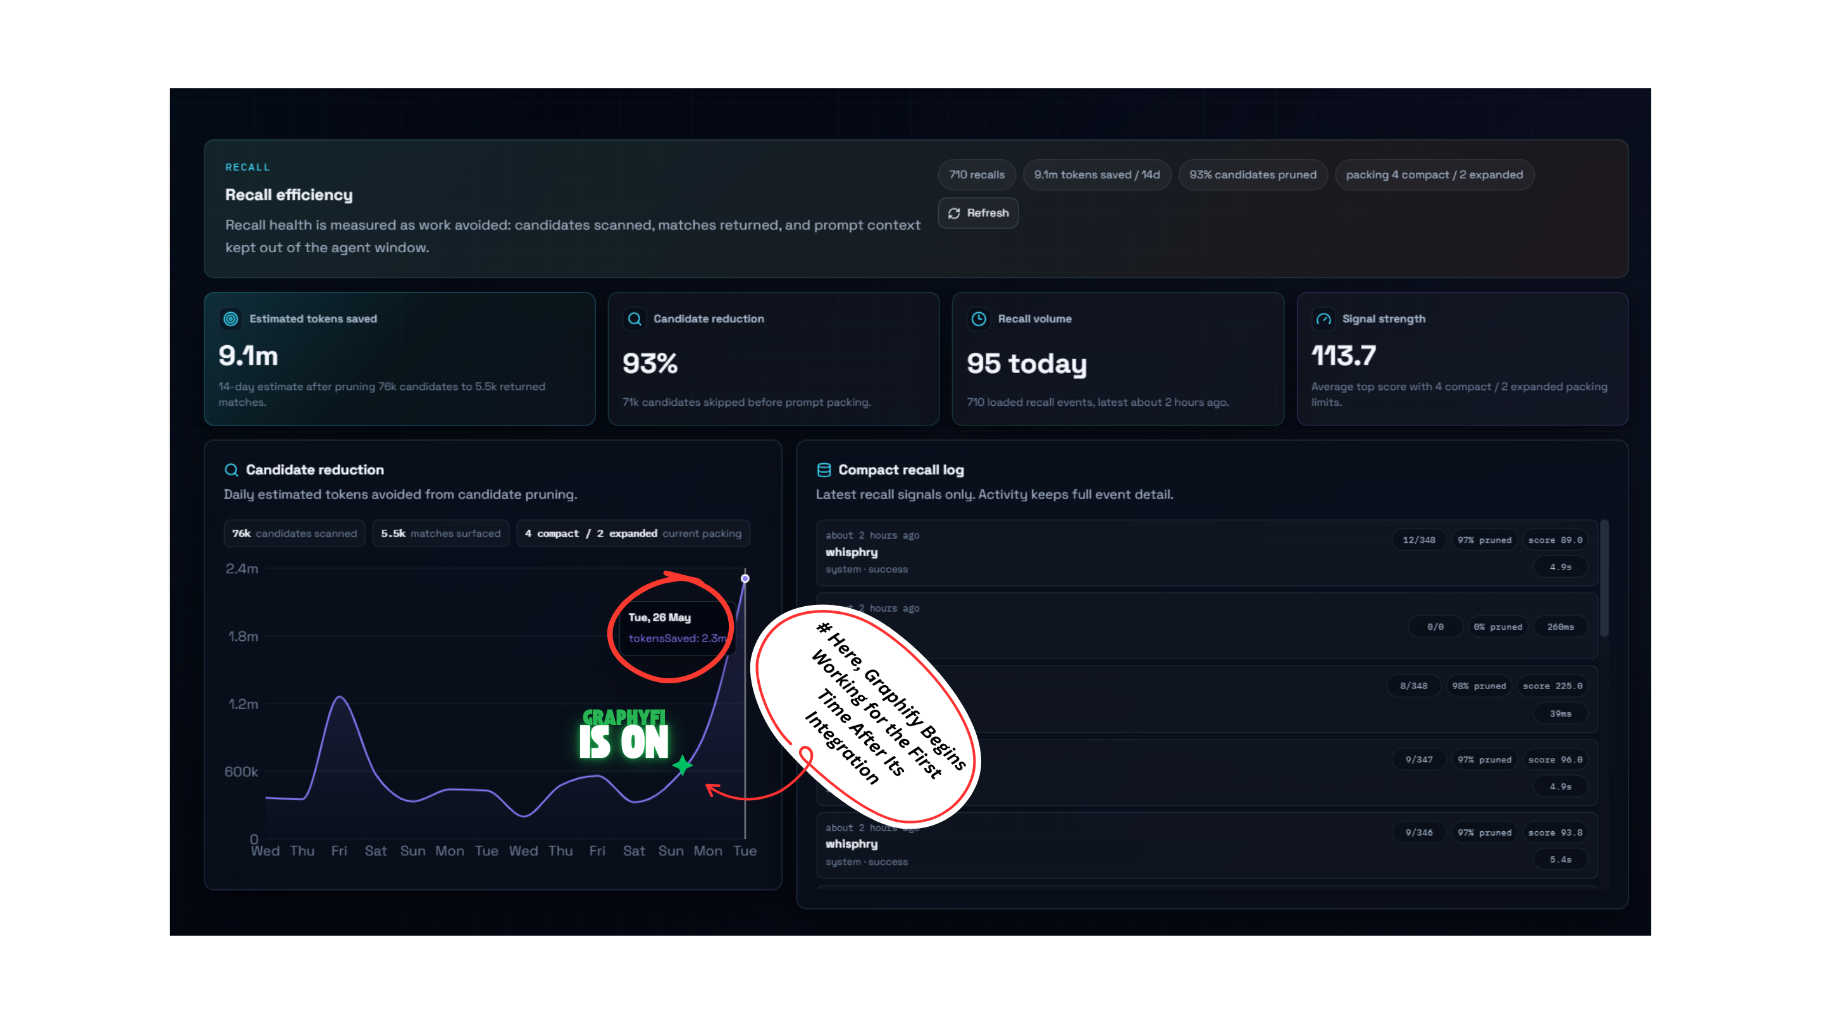
Task: Click the magnifier icon on Candidate reduction stat card
Action: 635,319
